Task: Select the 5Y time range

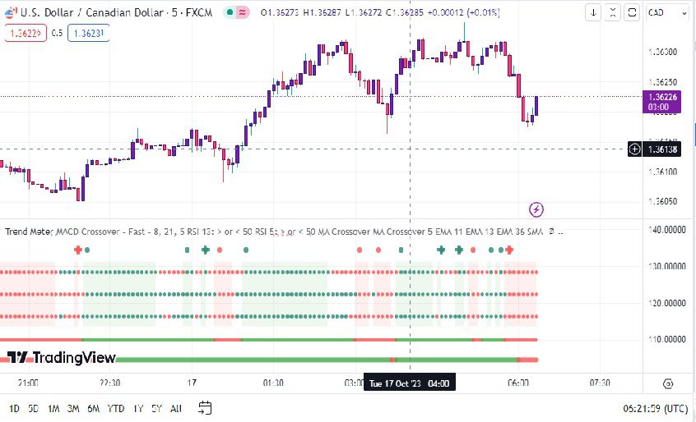Action: [156, 408]
